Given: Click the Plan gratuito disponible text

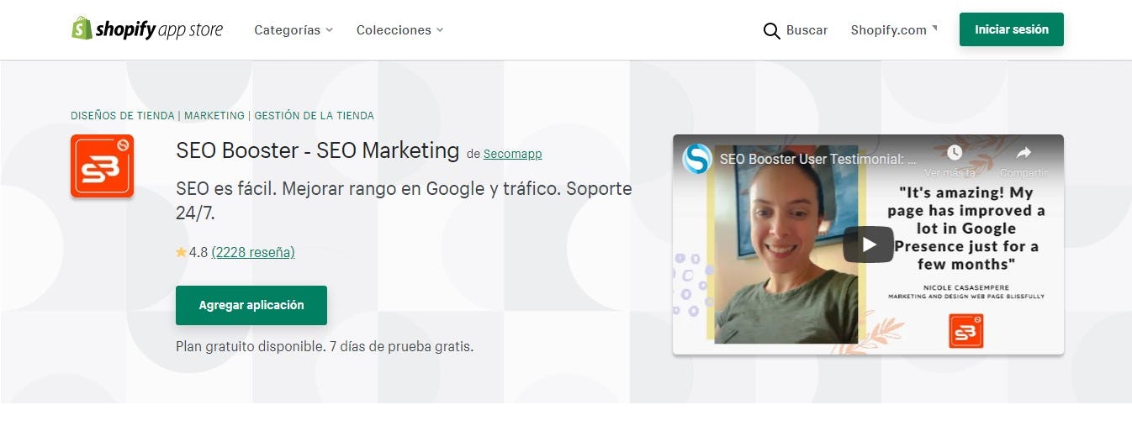Looking at the screenshot, I should tap(325, 345).
